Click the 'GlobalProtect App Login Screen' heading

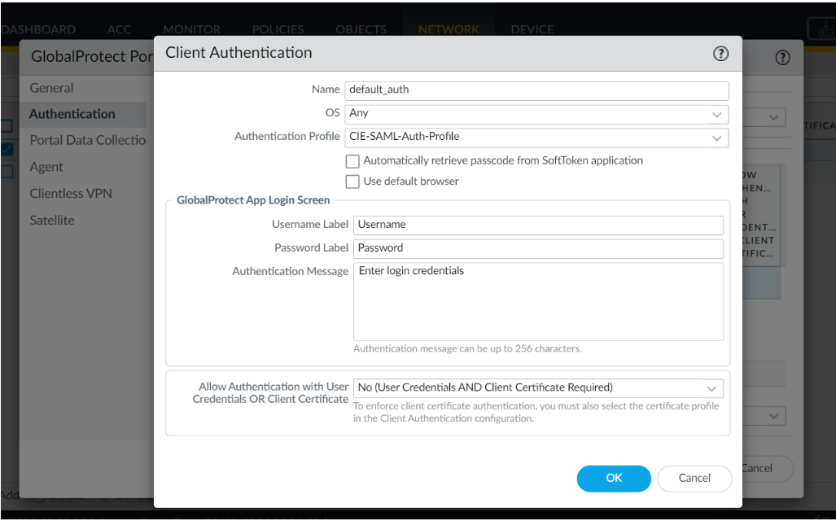[x=253, y=200]
